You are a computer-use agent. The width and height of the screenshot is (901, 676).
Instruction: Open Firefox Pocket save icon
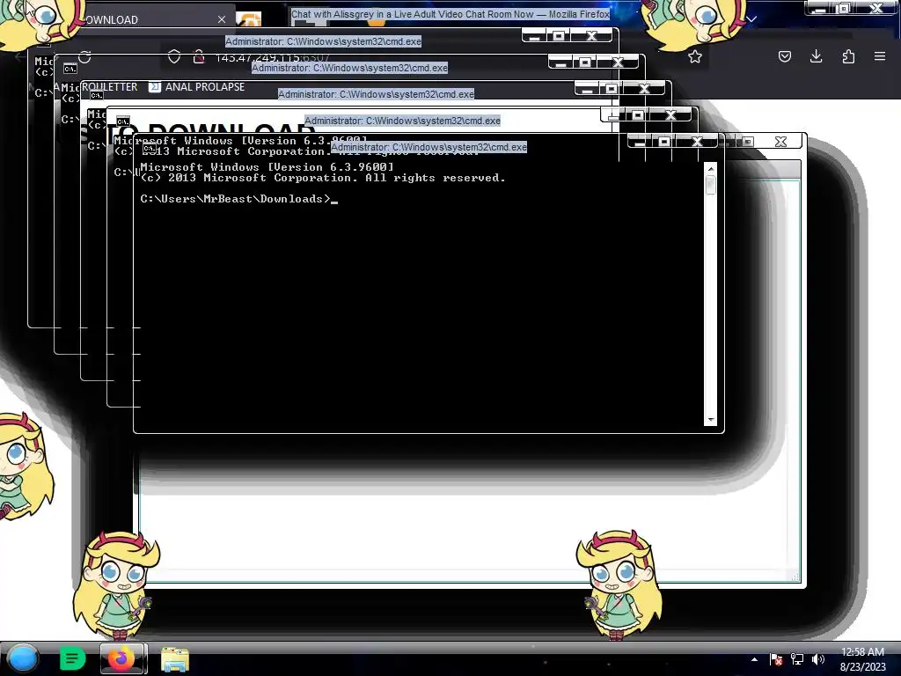pos(784,56)
